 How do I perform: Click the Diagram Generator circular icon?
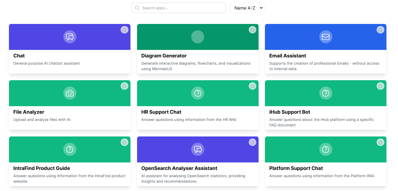coord(198,37)
